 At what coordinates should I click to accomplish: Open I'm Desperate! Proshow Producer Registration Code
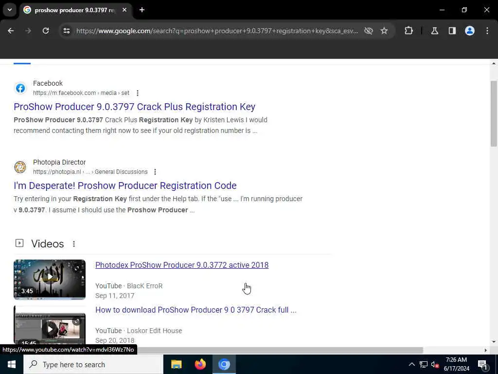tap(125, 186)
